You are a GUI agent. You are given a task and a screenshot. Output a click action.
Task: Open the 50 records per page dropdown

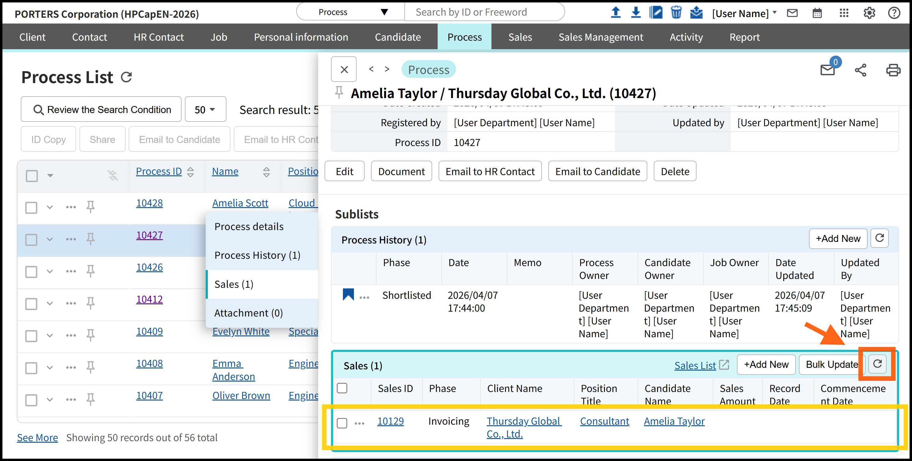[x=205, y=110]
